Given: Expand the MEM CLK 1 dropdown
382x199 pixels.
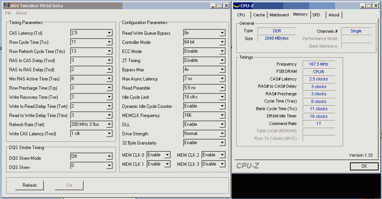Looking at the screenshot, I should coord(168,164).
